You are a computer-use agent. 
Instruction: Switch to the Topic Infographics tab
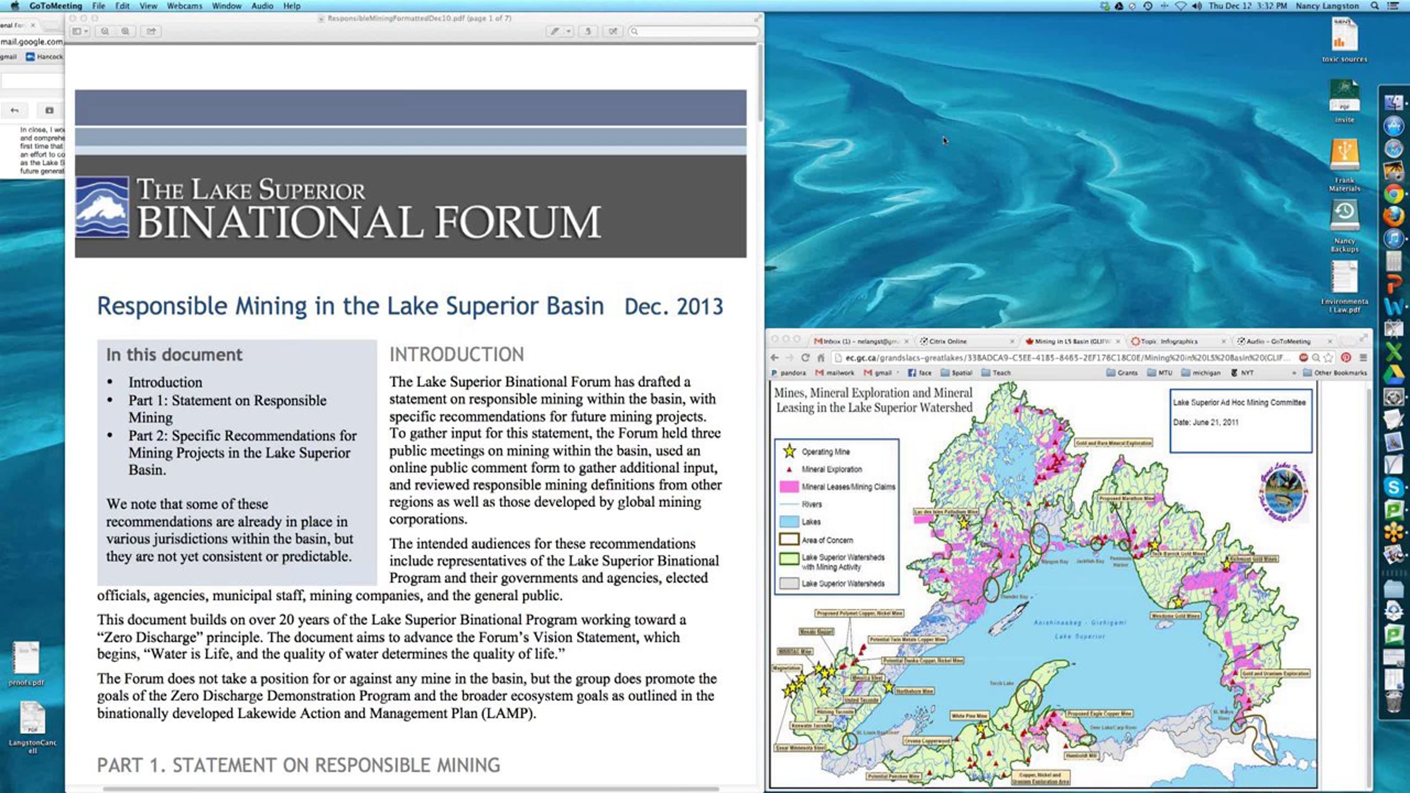1178,341
